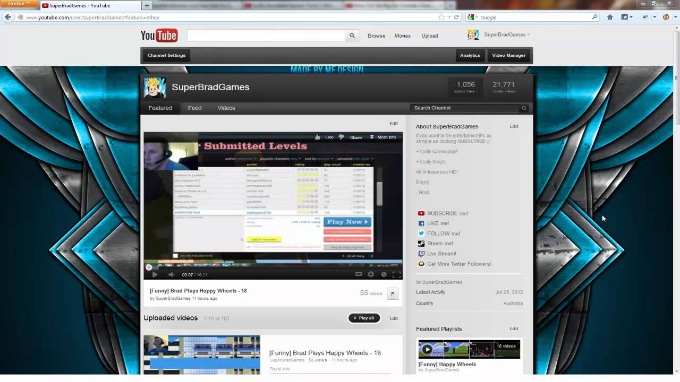Click the channel search magnifier icon

tap(524, 108)
